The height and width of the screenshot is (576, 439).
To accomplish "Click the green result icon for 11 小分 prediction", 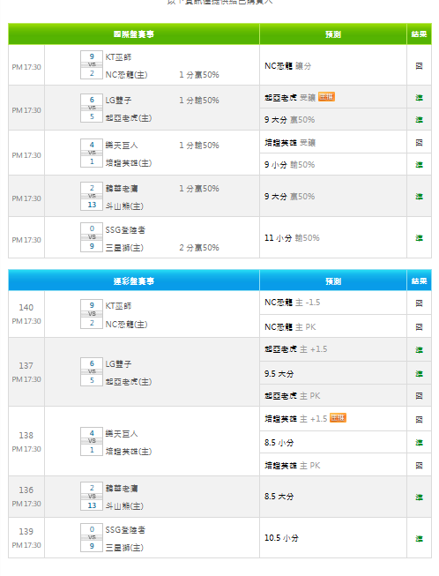I will tap(419, 238).
